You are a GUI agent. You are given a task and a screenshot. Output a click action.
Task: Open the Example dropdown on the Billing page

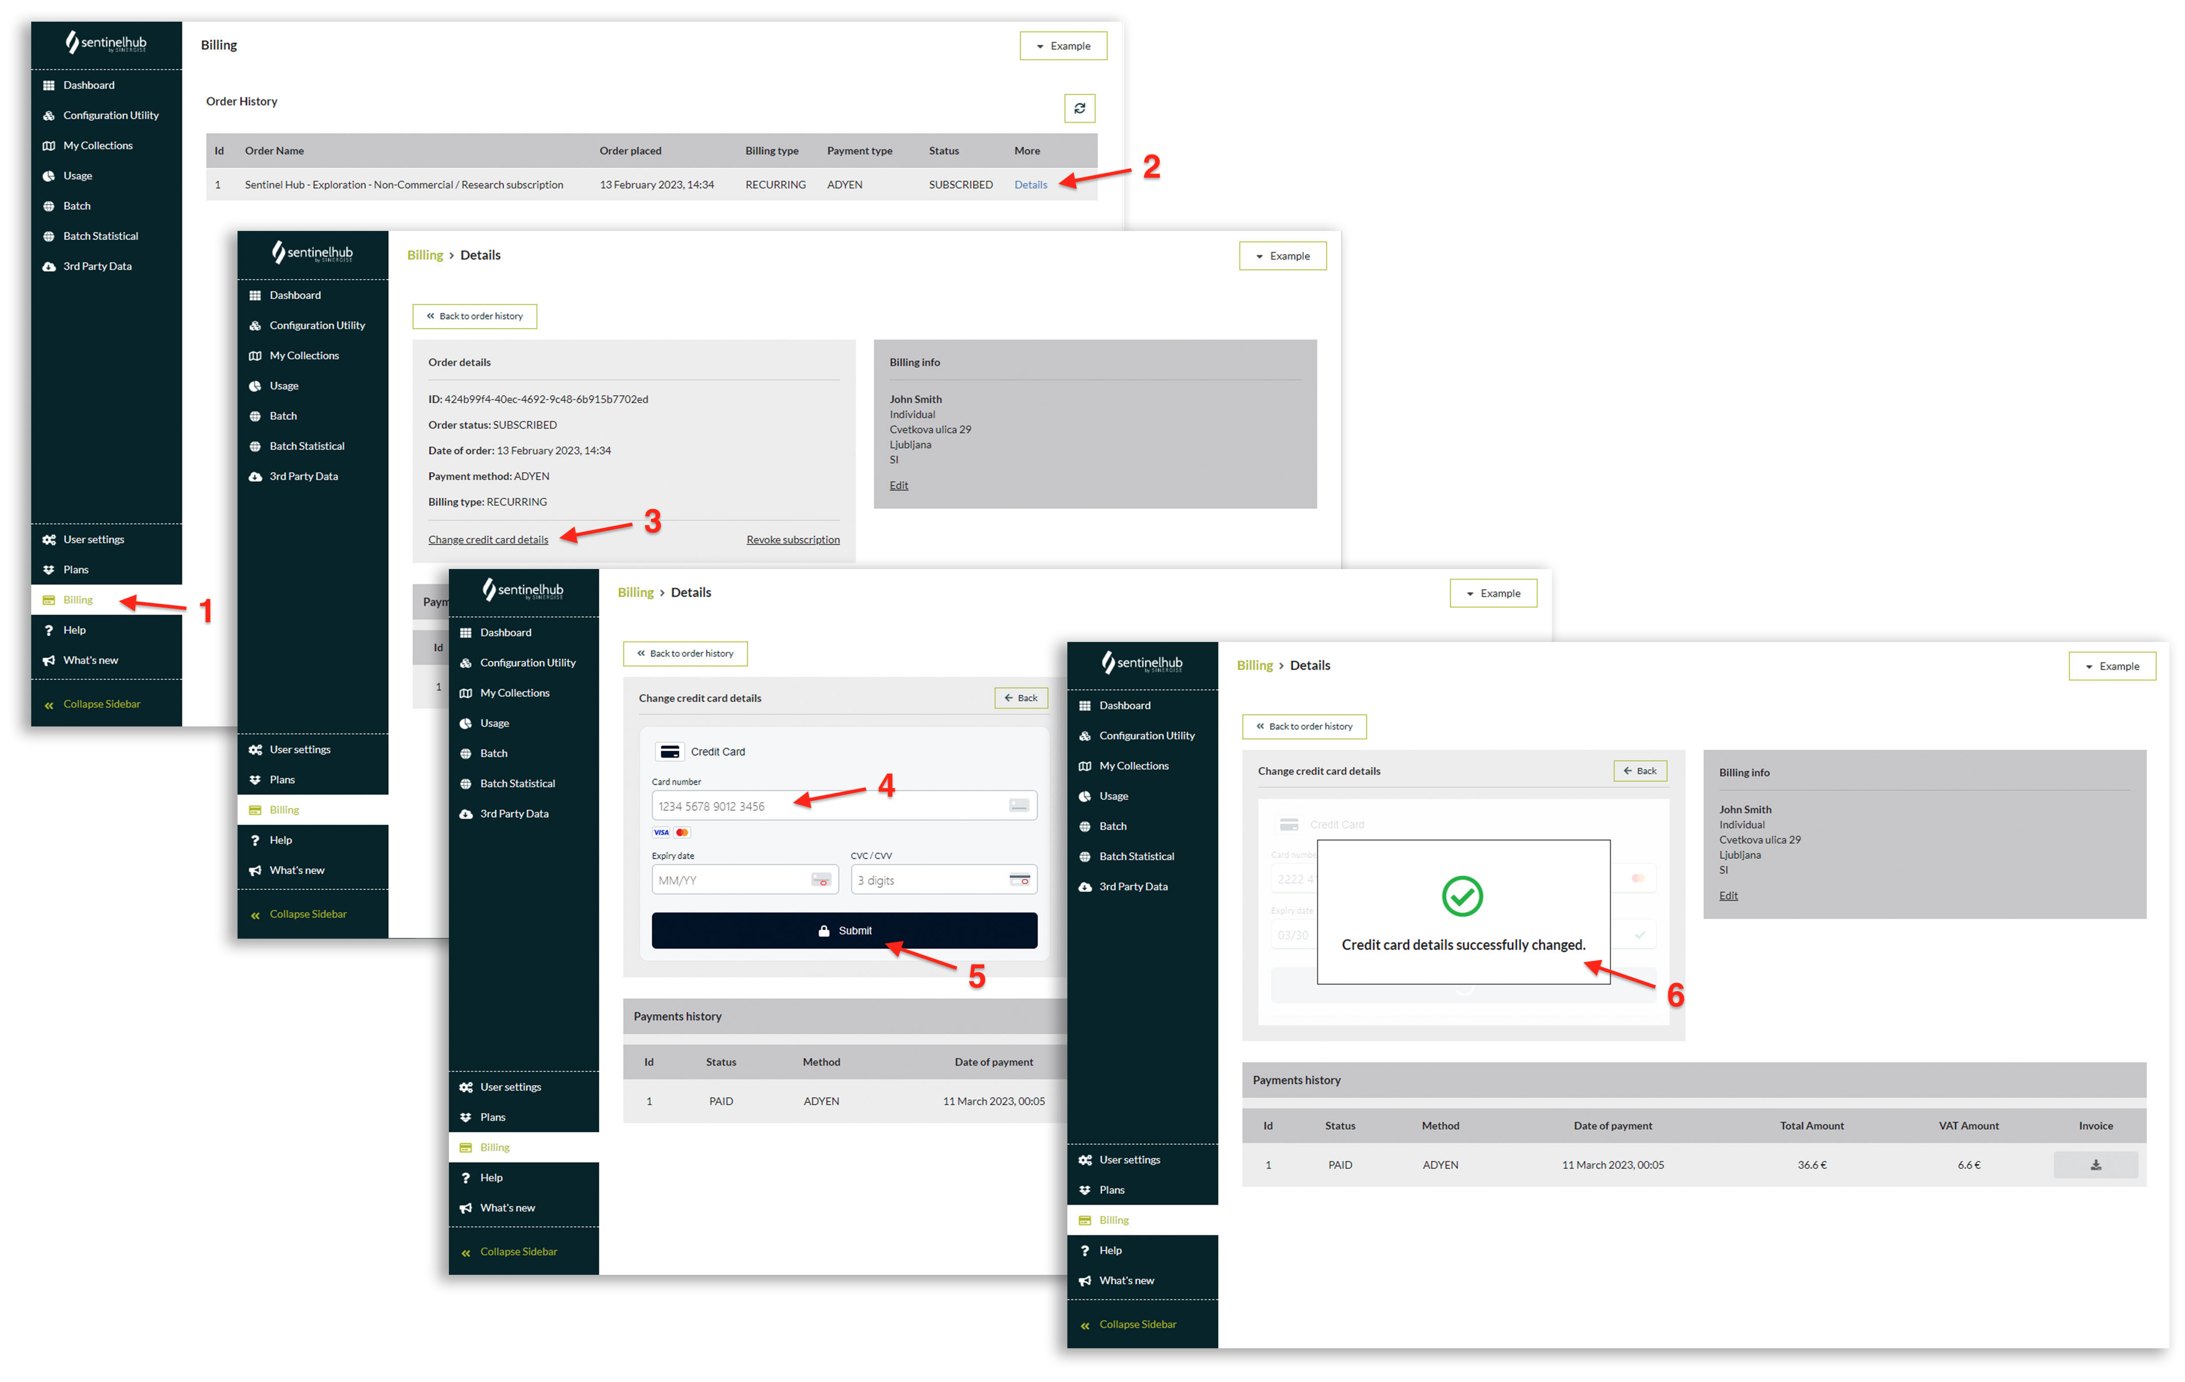tap(1062, 46)
